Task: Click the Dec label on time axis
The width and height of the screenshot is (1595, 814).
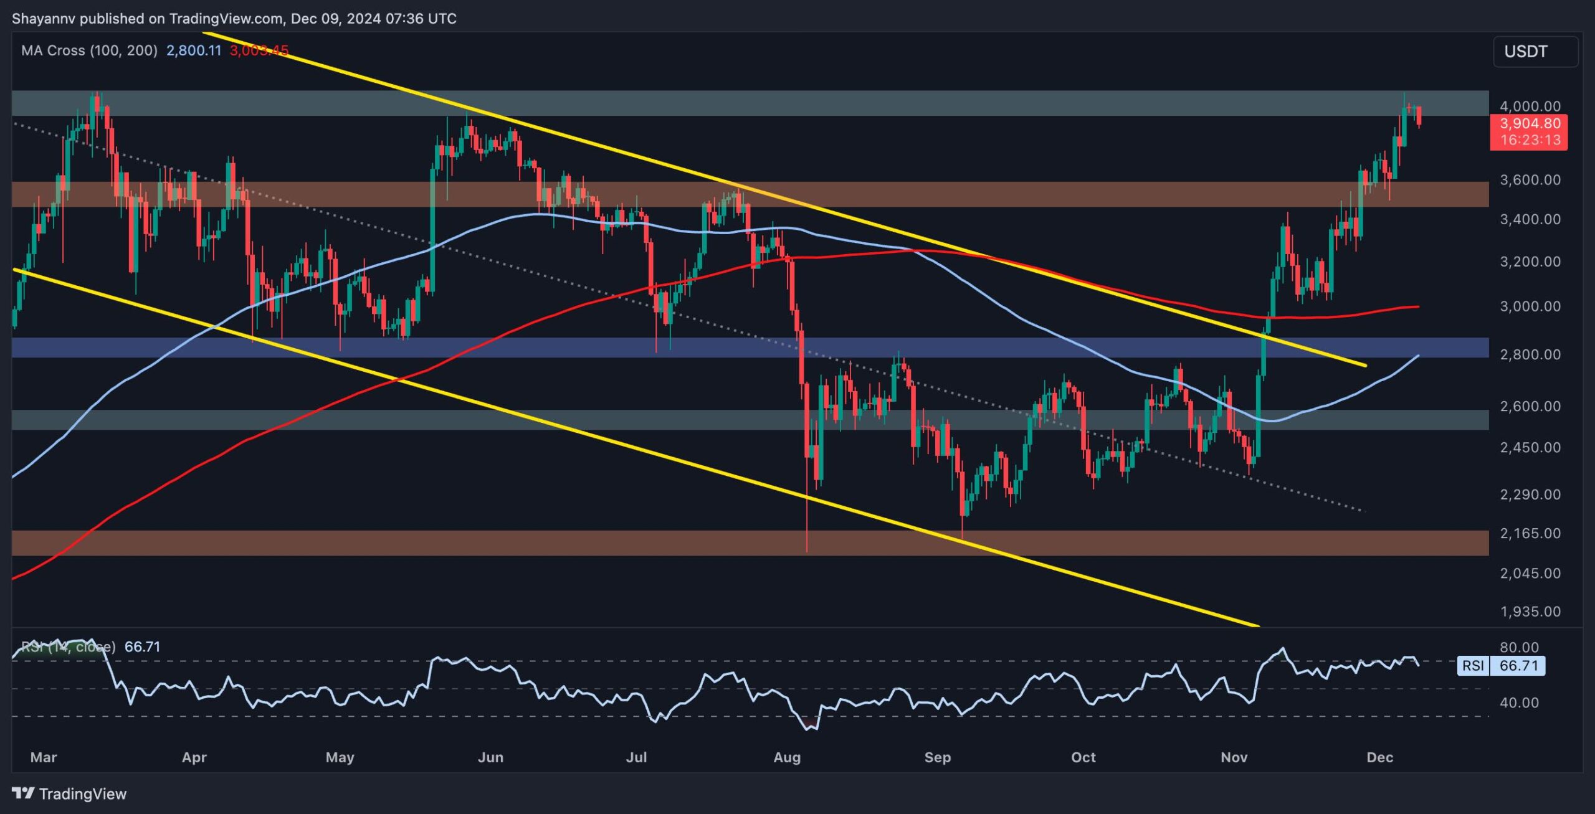Action: pos(1379,757)
